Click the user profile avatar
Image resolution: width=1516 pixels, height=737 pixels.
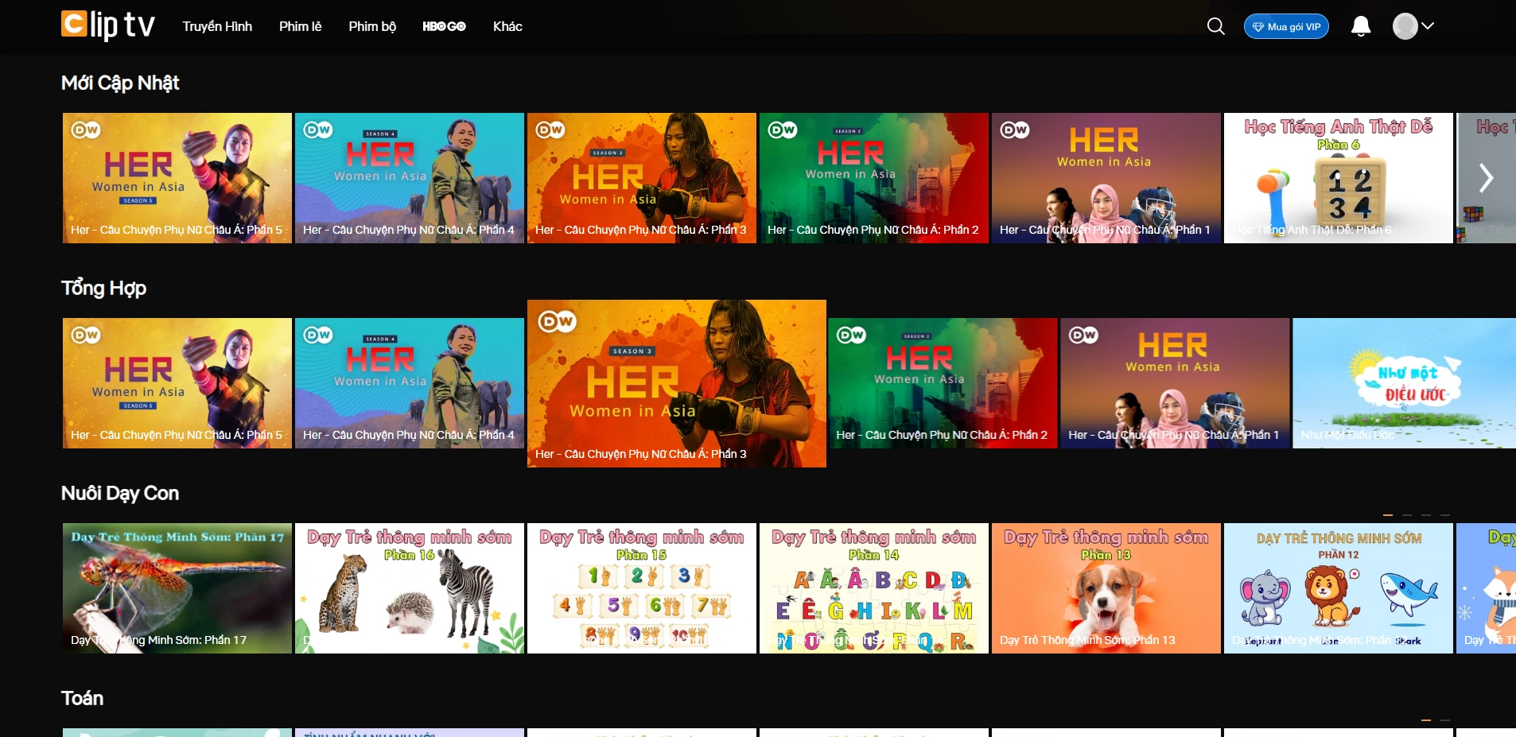pos(1405,26)
